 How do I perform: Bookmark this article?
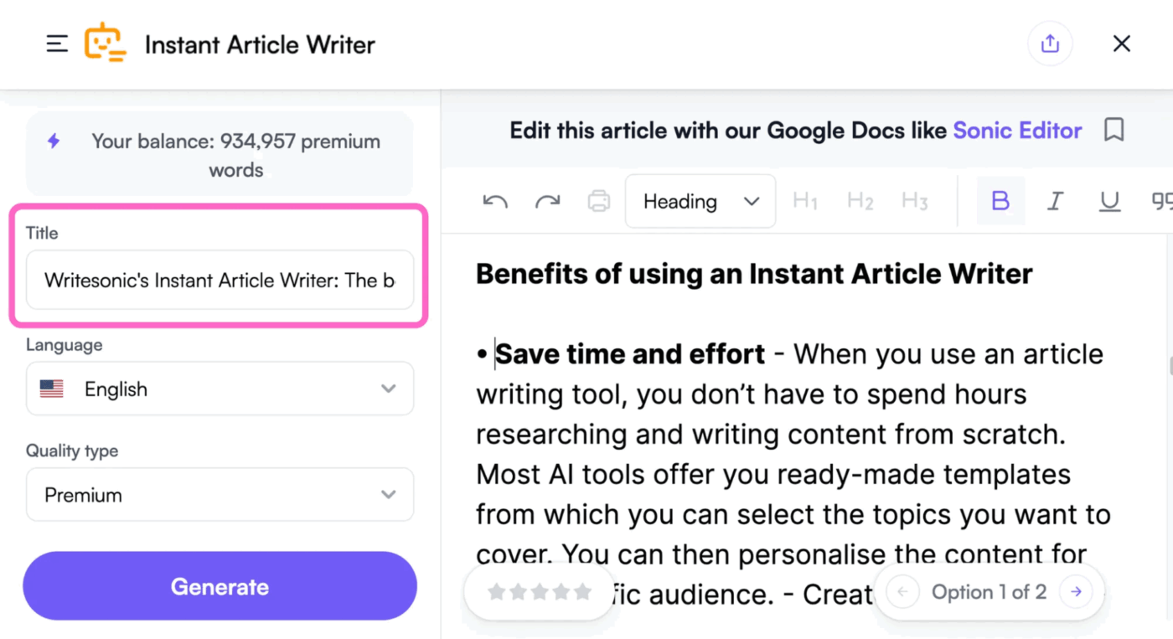[1114, 130]
